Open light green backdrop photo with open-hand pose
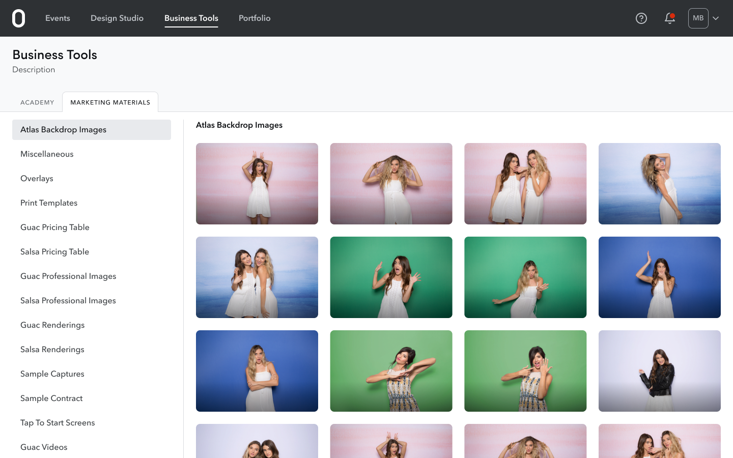This screenshot has height=458, width=733. 525,371
